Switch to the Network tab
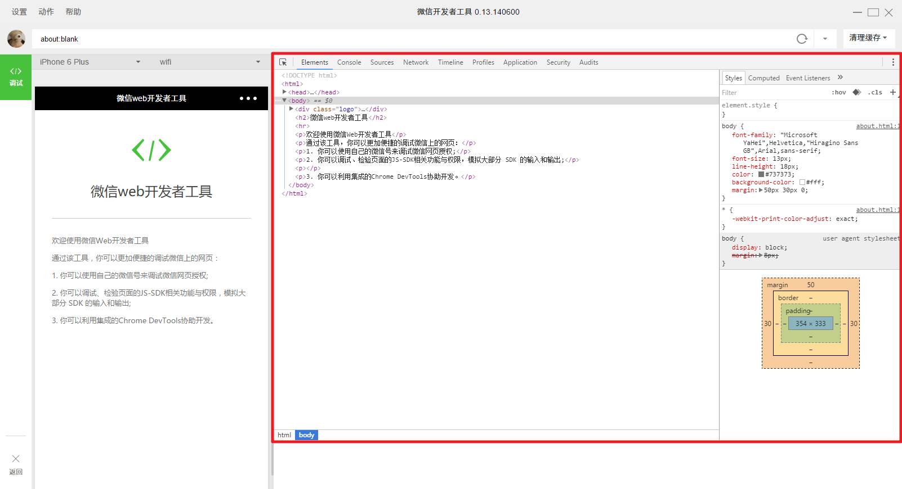Screen dimensions: 902x489 [416, 62]
